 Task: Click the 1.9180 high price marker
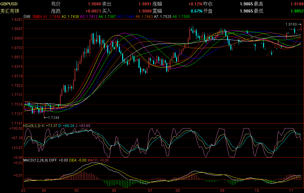(x=291, y=24)
